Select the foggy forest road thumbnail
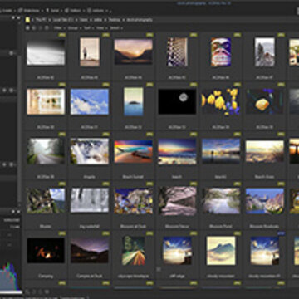The height and width of the screenshot is (299, 299). [x=46, y=151]
